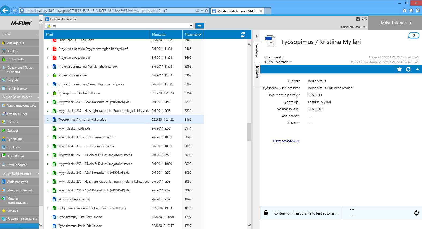This screenshot has width=422, height=229.
Task: Click the permissions lock icon
Action: [266, 213]
